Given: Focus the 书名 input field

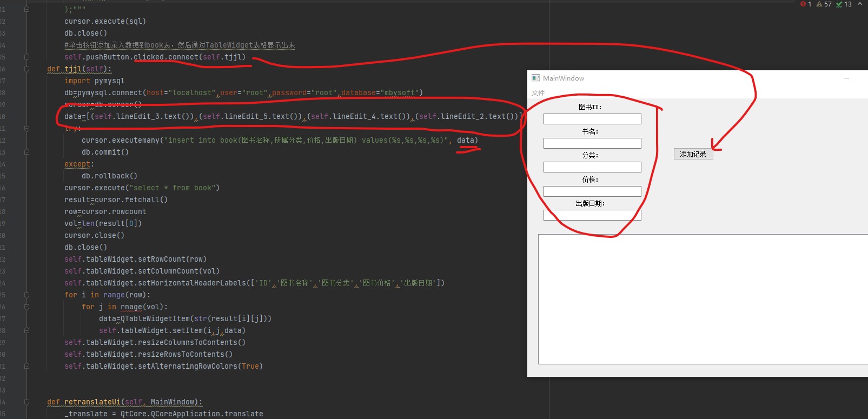Looking at the screenshot, I should click(592, 143).
